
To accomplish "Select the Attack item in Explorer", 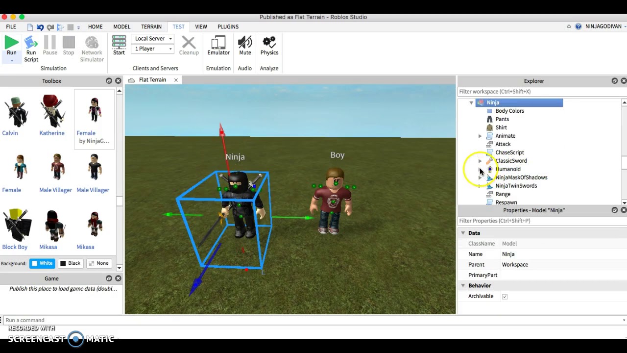I will [503, 144].
